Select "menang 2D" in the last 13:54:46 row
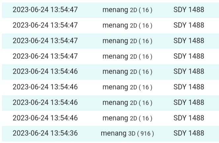 click(x=127, y=118)
